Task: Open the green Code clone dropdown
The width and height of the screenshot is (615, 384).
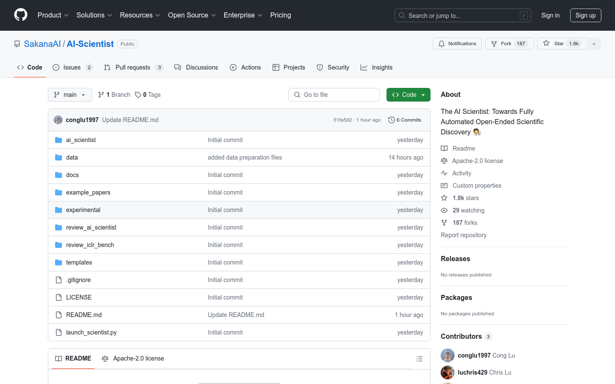Action: click(408, 95)
